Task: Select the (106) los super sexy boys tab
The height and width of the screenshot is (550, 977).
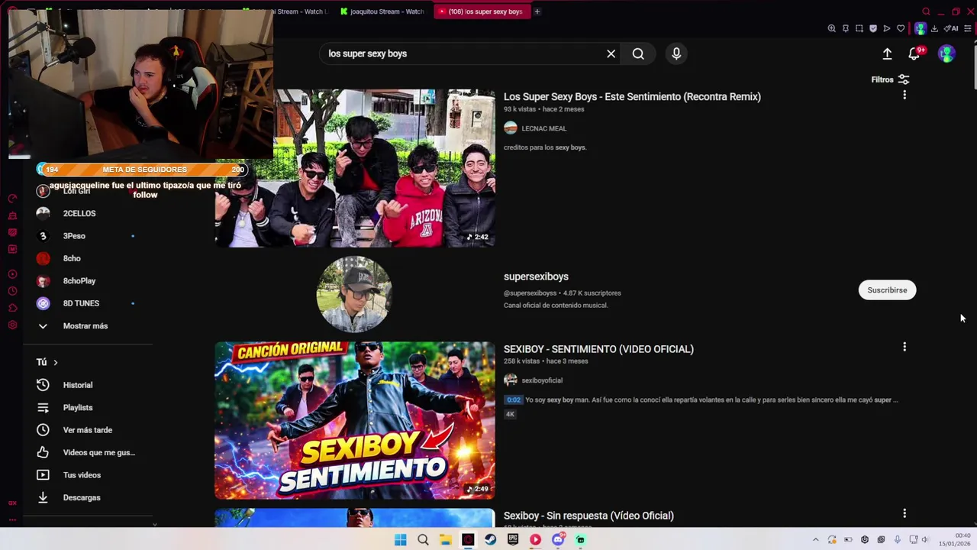Action: point(481,11)
